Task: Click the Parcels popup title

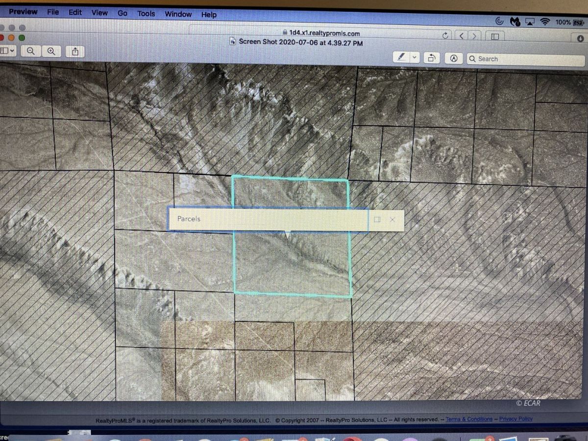Action: [x=189, y=219]
